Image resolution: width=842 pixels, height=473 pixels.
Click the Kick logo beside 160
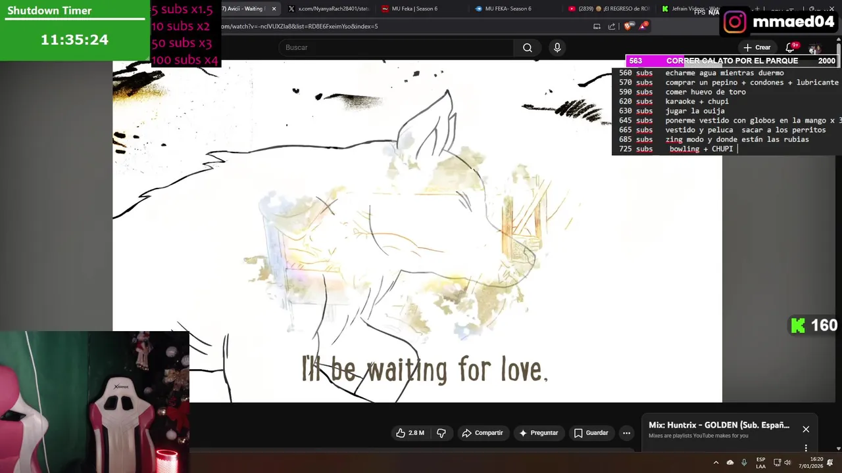pyautogui.click(x=798, y=325)
